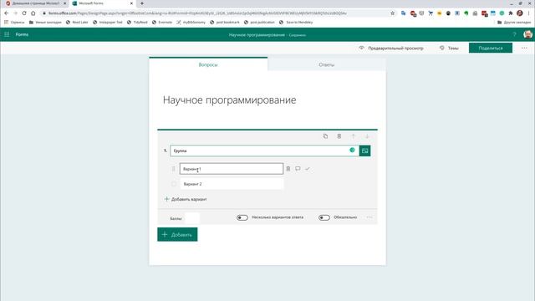Click the Вариант 2 option field

pos(232,184)
